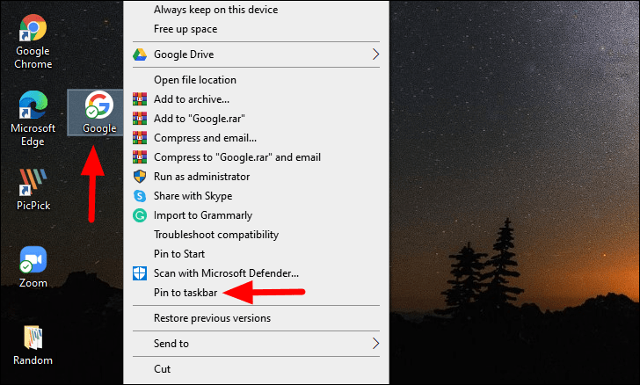Click the Skype icon in context menu
The image size is (640, 385).
coord(140,196)
